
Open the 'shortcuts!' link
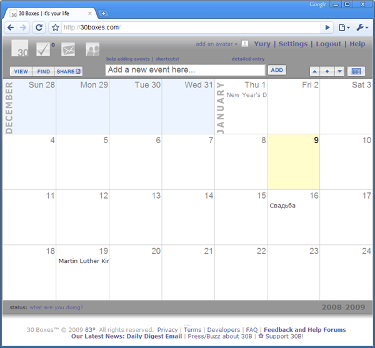pos(167,59)
